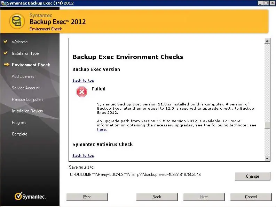Select the Welcome step in sidebar
The image size is (276, 207).
tap(19, 42)
